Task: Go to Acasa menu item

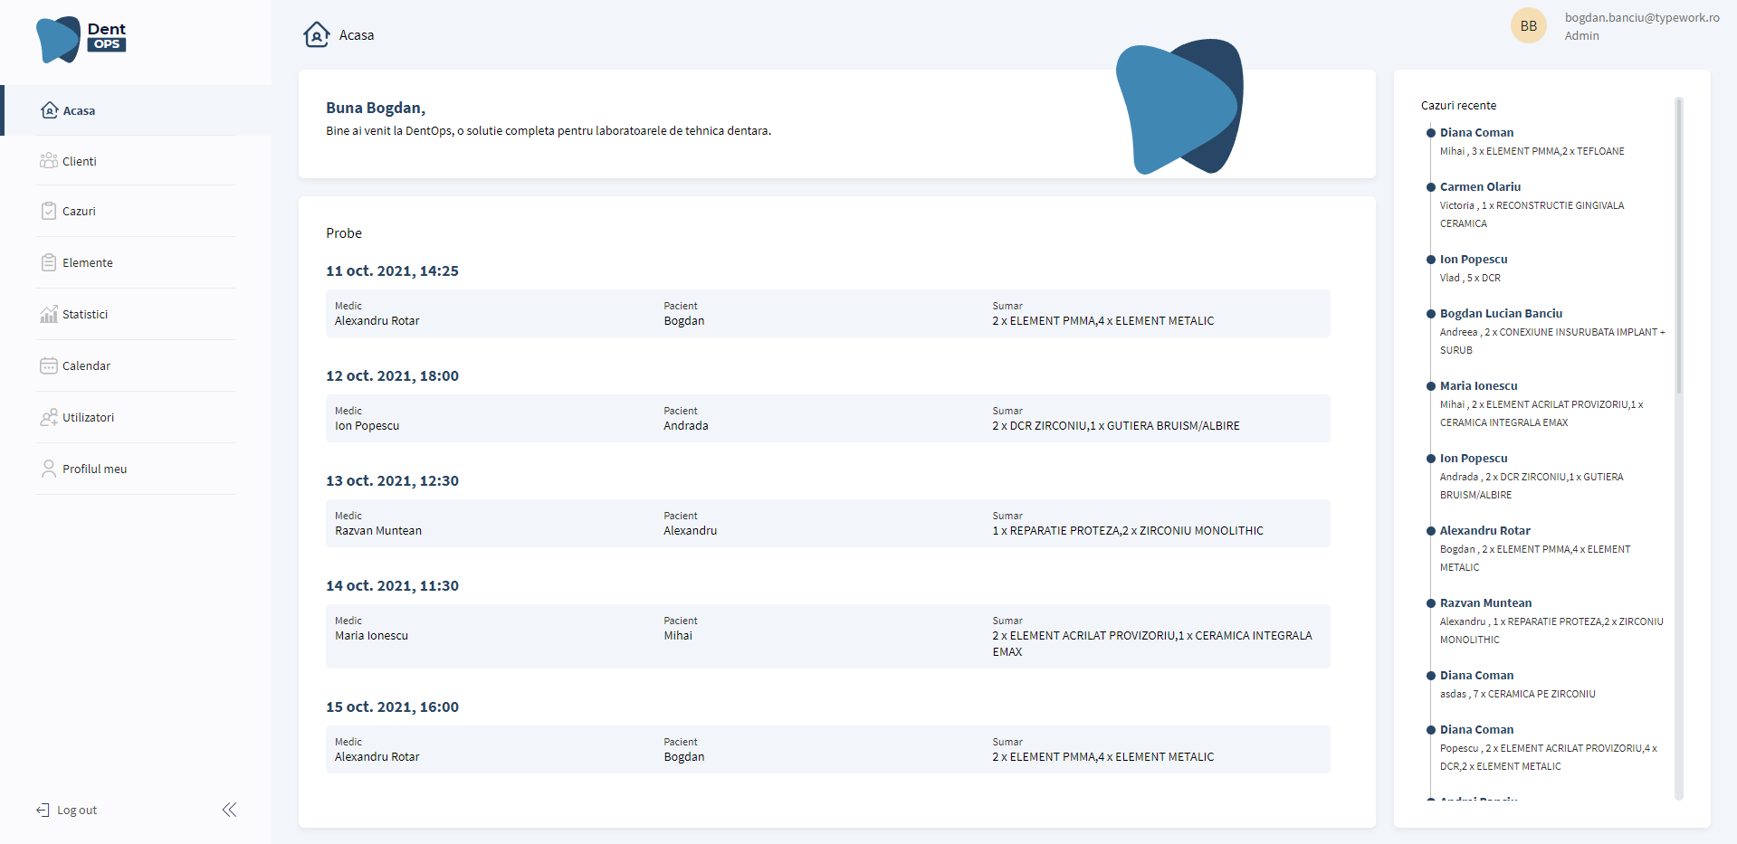Action: tap(138, 110)
